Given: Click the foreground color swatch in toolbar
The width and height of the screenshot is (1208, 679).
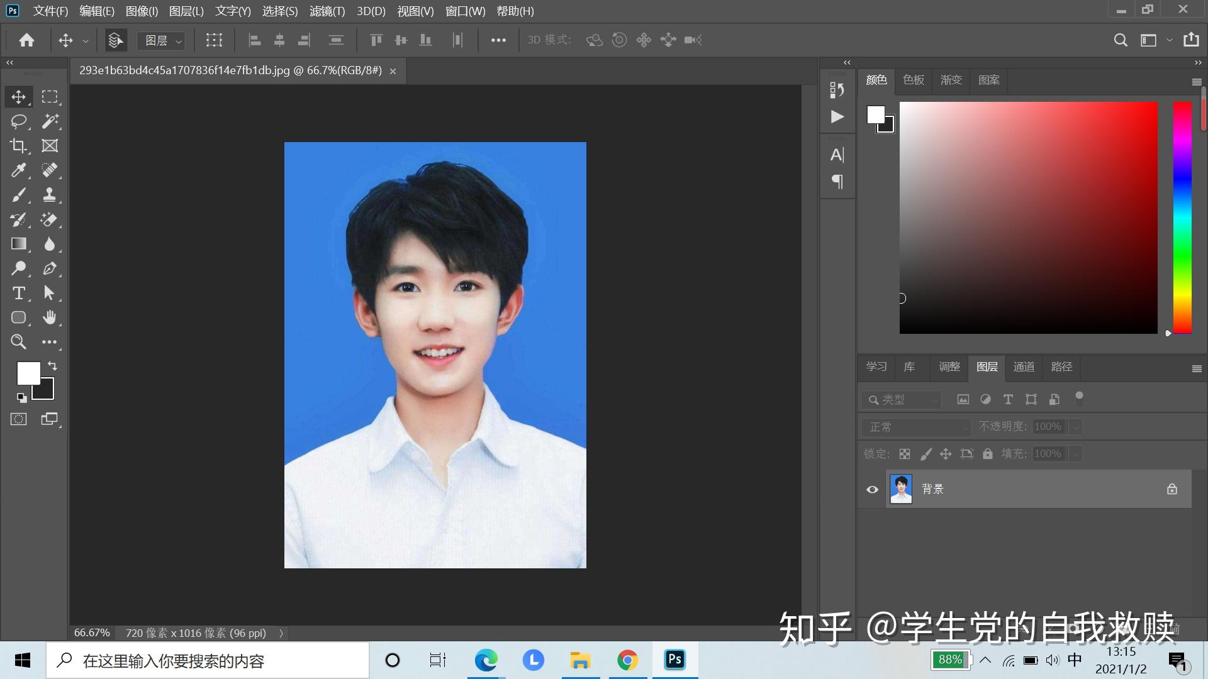Looking at the screenshot, I should [x=27, y=372].
